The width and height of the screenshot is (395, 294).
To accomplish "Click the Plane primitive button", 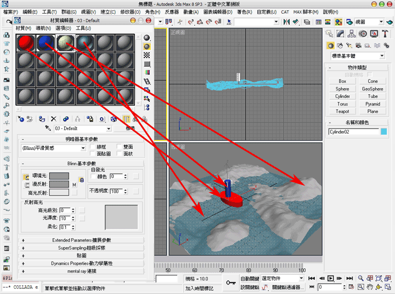I will coord(373,111).
